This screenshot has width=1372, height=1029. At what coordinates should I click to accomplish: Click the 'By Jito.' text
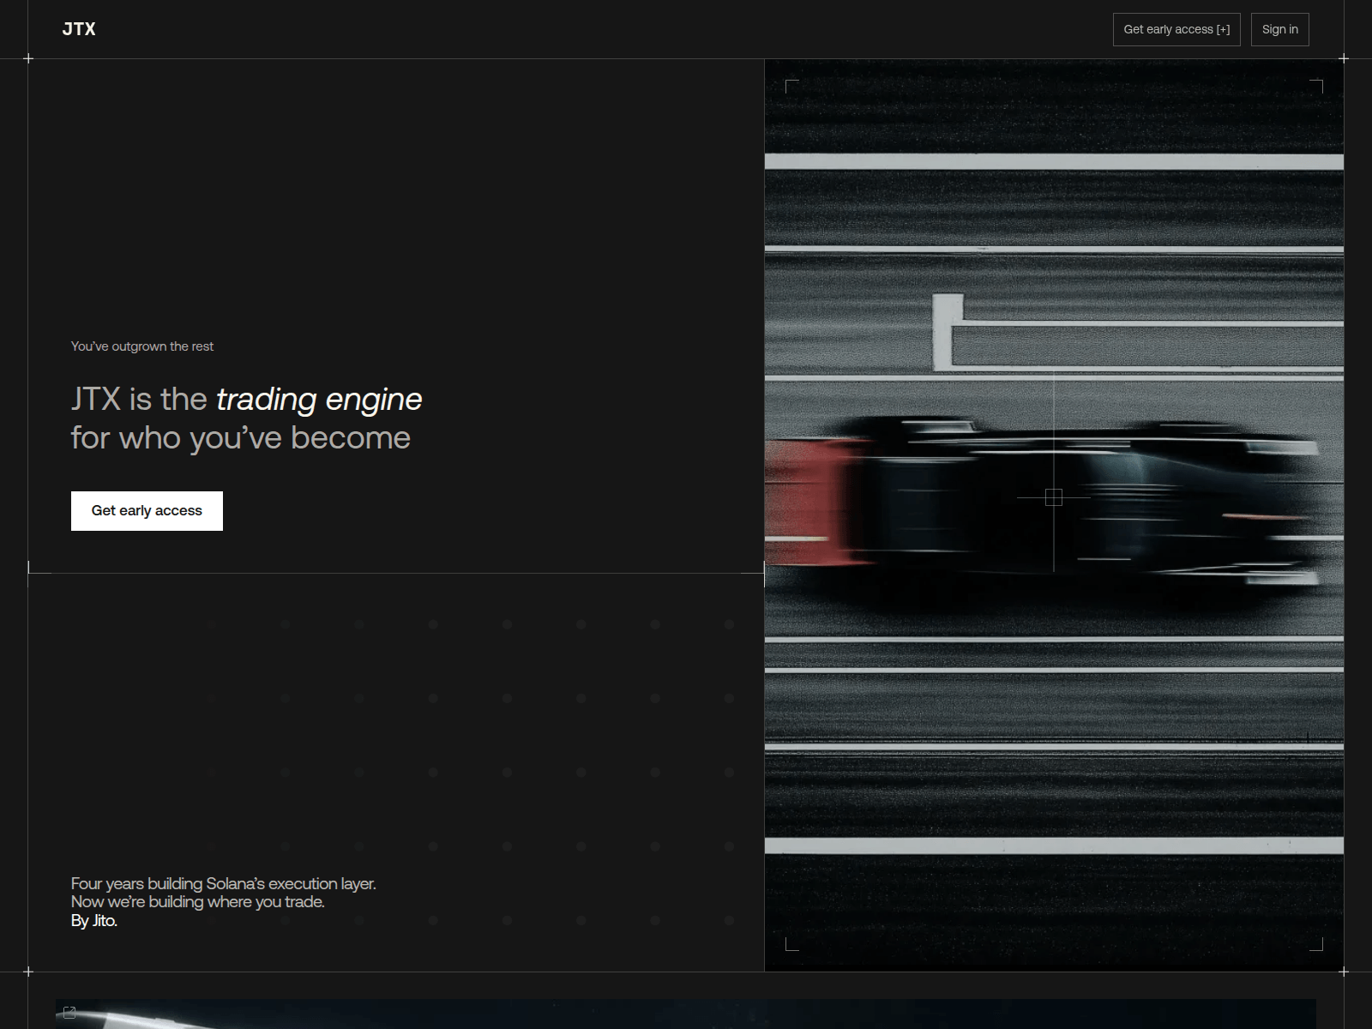[x=93, y=921]
